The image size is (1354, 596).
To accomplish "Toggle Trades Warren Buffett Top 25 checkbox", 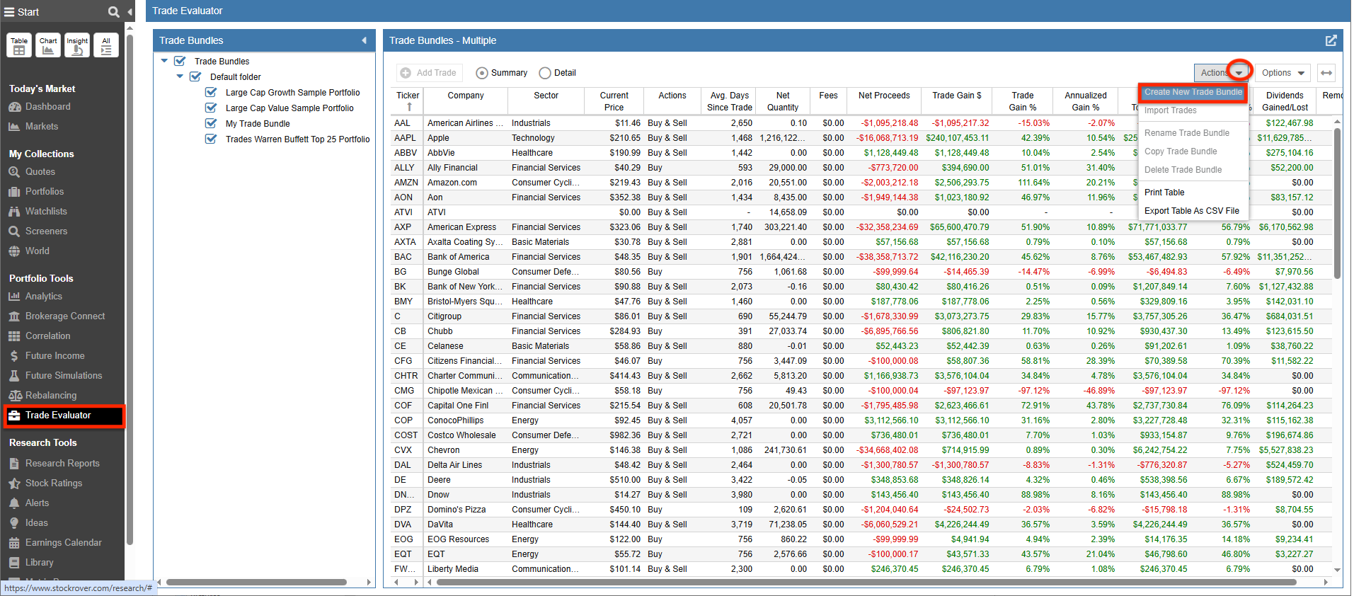I will pos(211,139).
